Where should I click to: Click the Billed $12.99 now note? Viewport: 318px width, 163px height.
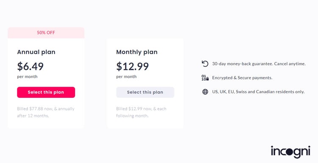(x=141, y=112)
